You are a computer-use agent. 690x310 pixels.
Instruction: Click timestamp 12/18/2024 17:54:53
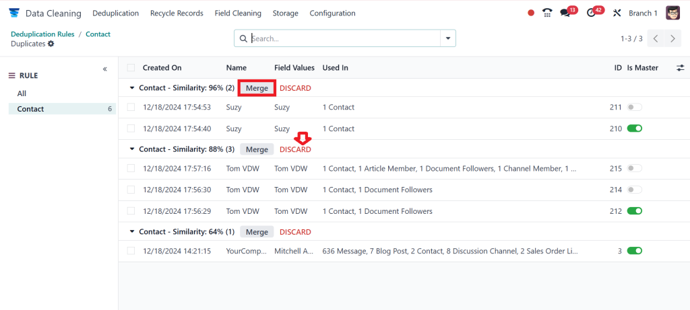(x=177, y=107)
